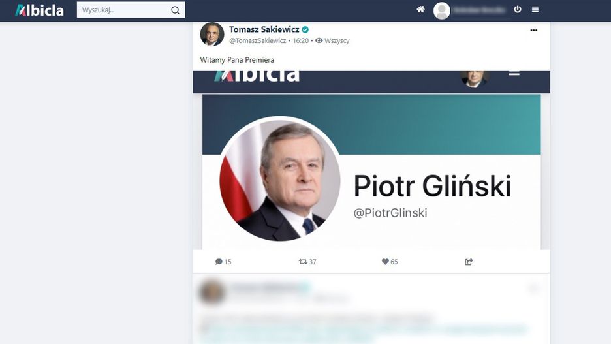
Task: Open the Piotr Gliński screenshot image
Action: pos(371,160)
